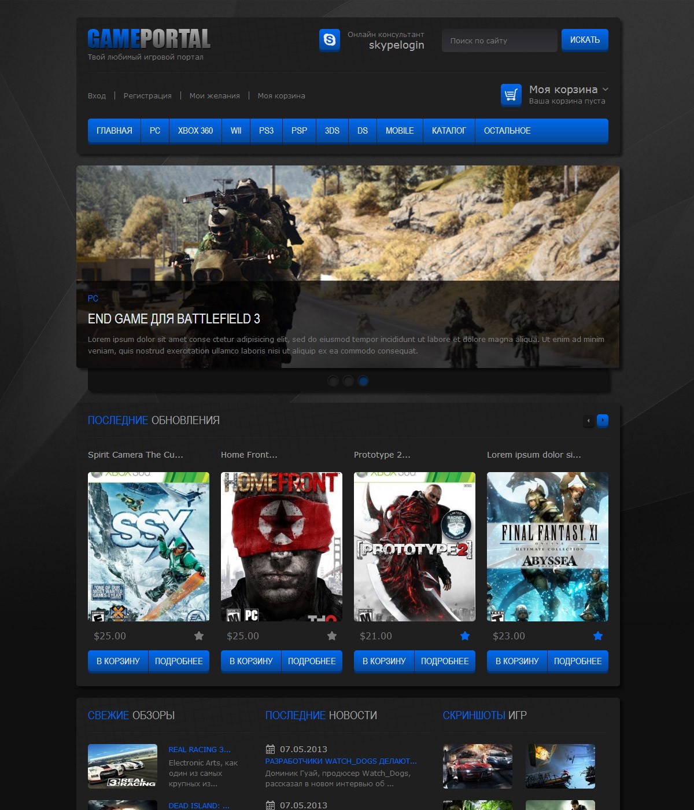694x810 pixels.
Task: Unfavorite Prototype 2 via blue star
Action: click(x=465, y=636)
